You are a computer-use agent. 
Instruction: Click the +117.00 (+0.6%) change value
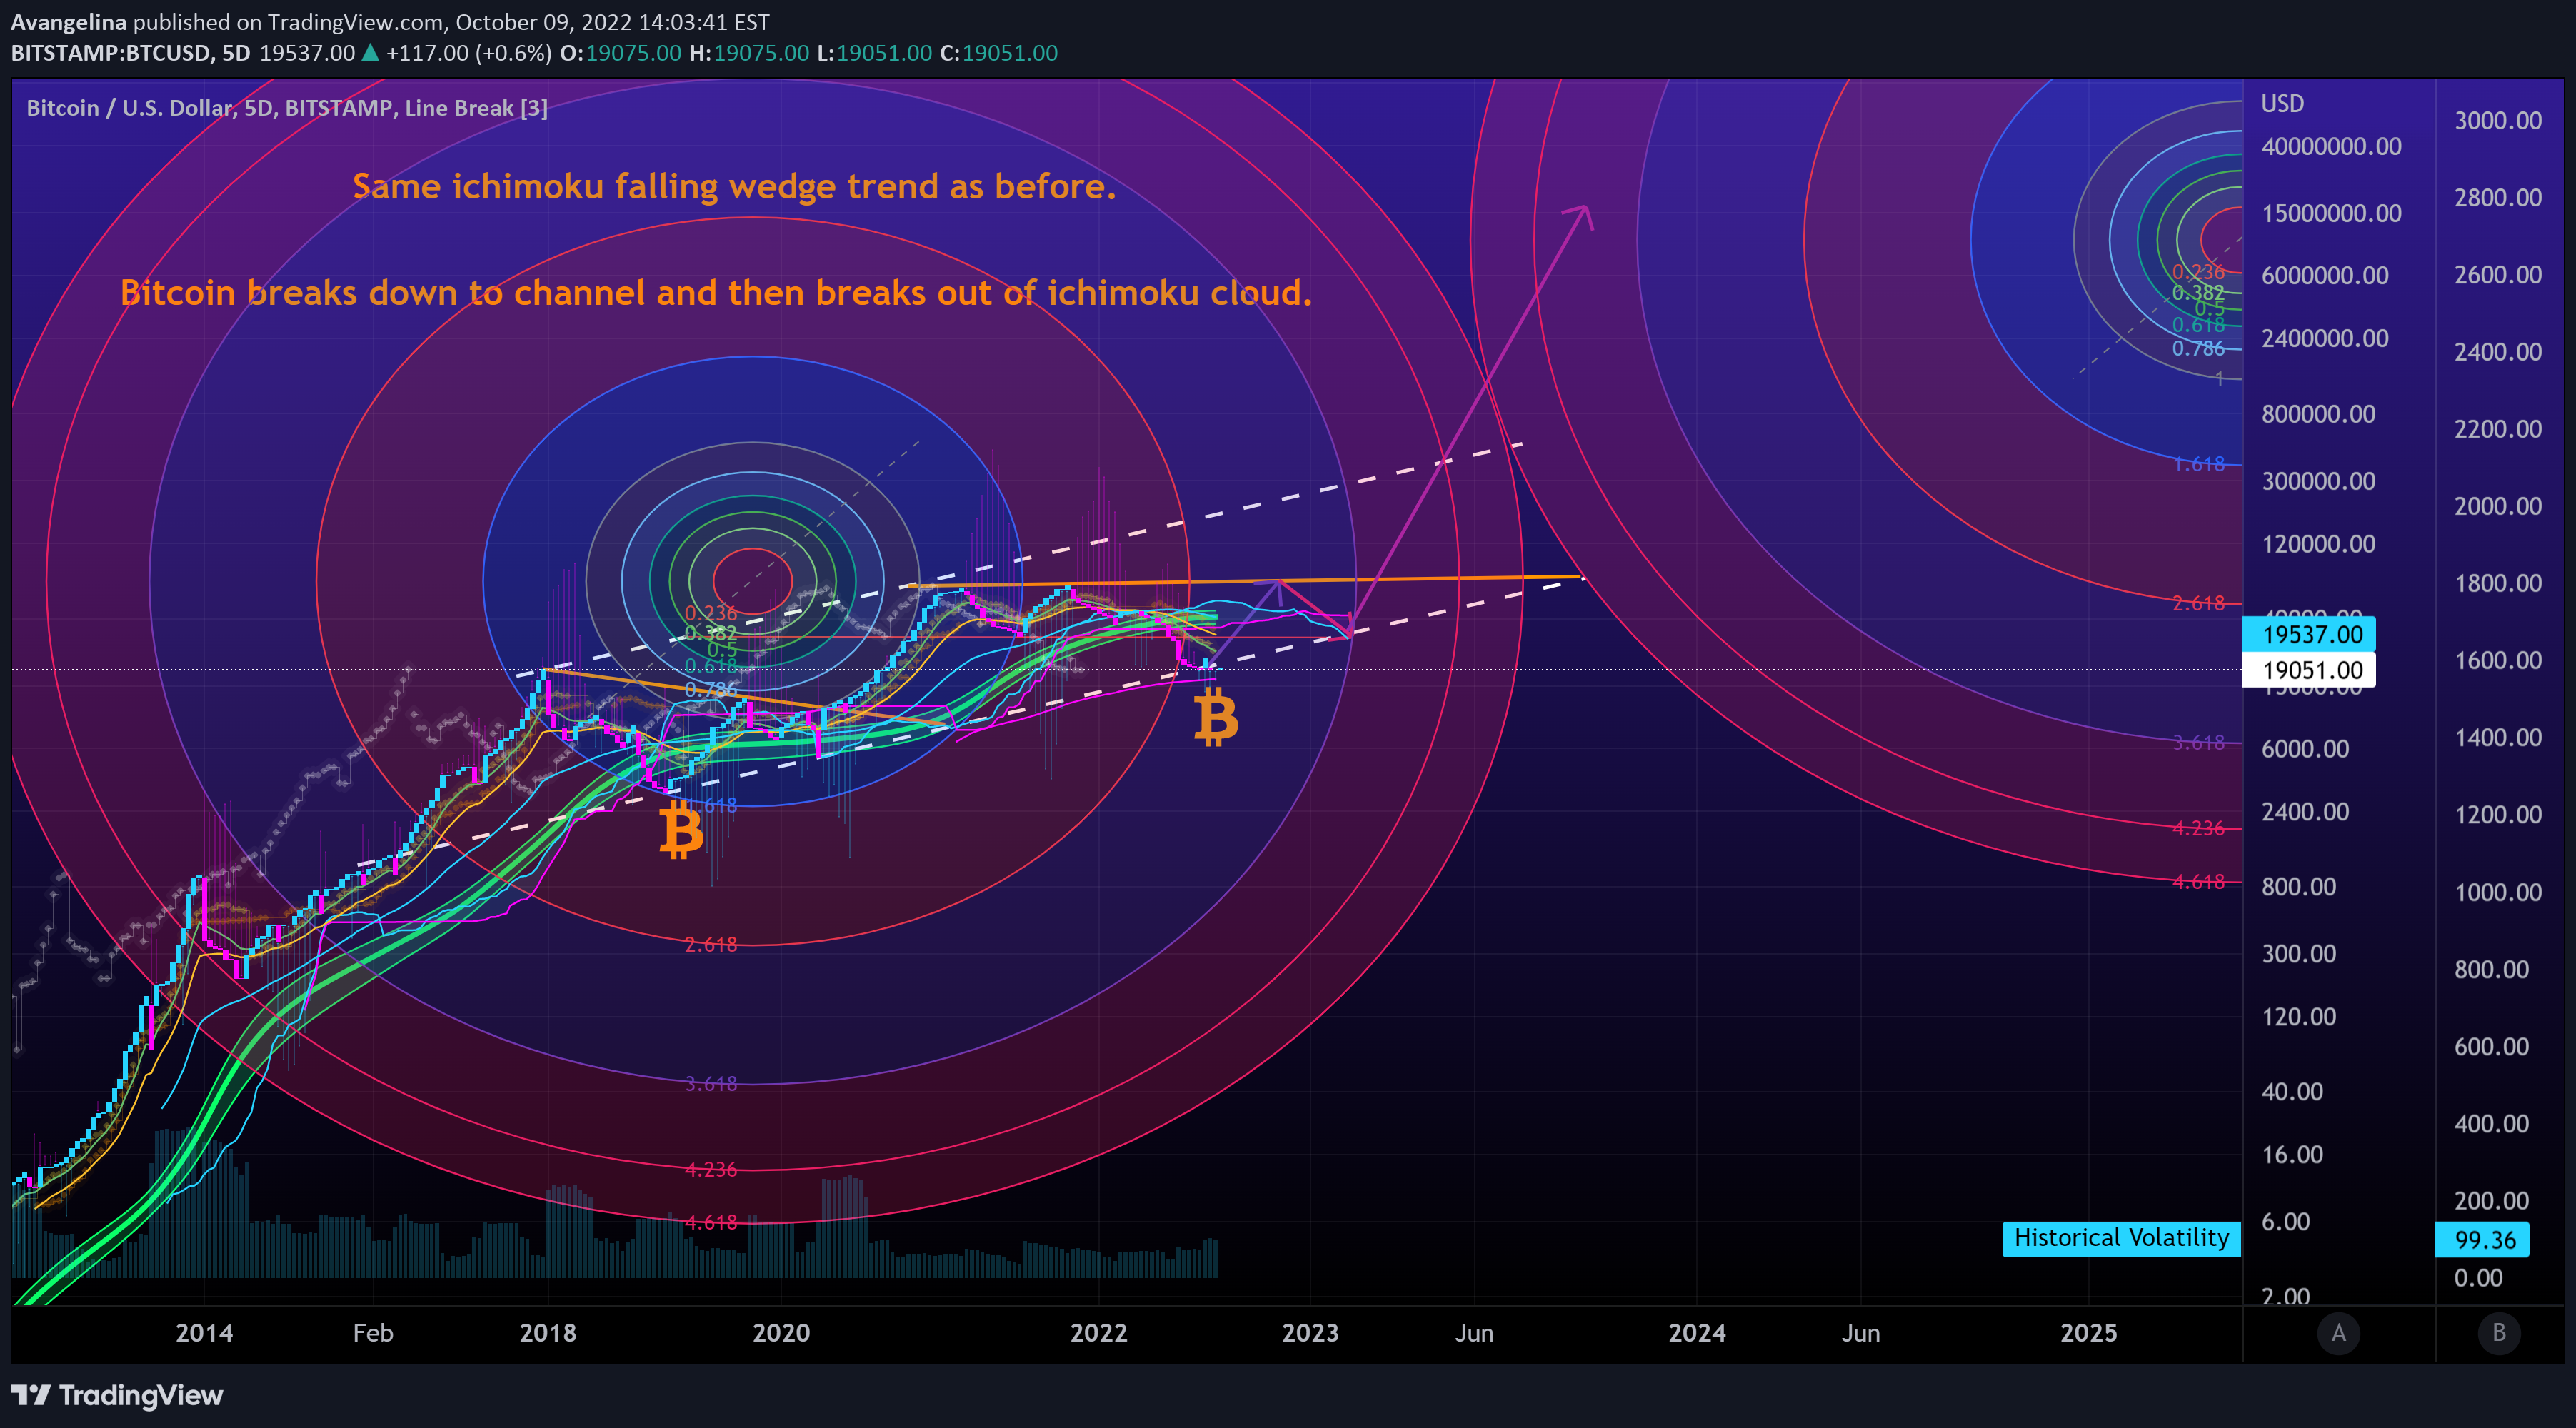tap(469, 52)
